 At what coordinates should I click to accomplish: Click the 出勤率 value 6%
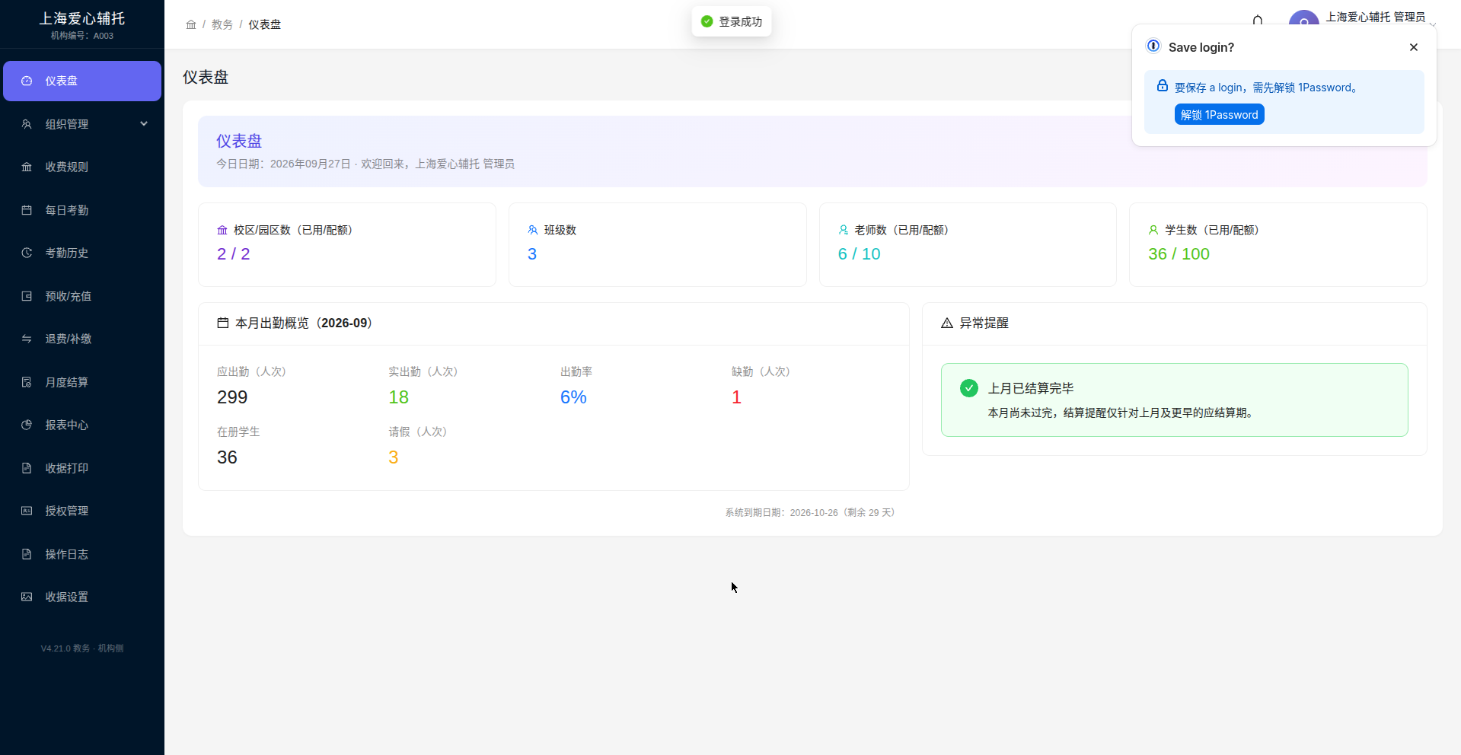click(x=573, y=397)
